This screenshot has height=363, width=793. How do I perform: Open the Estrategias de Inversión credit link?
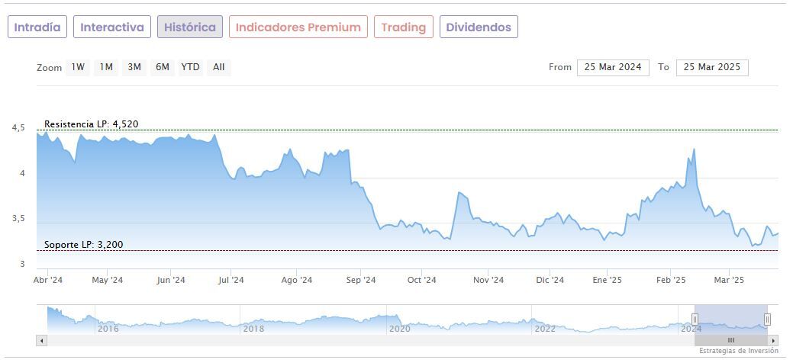click(738, 352)
